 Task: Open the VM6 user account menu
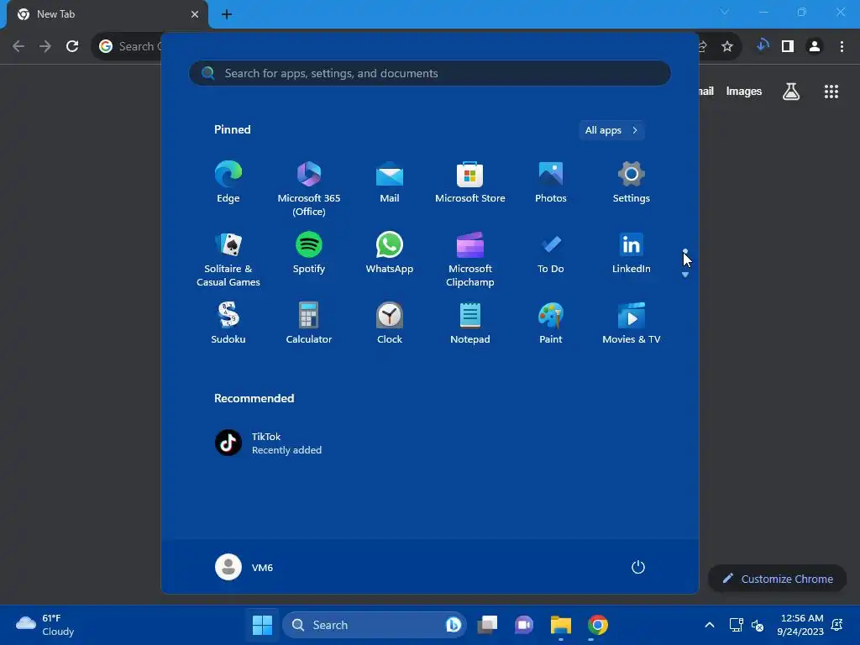(244, 567)
